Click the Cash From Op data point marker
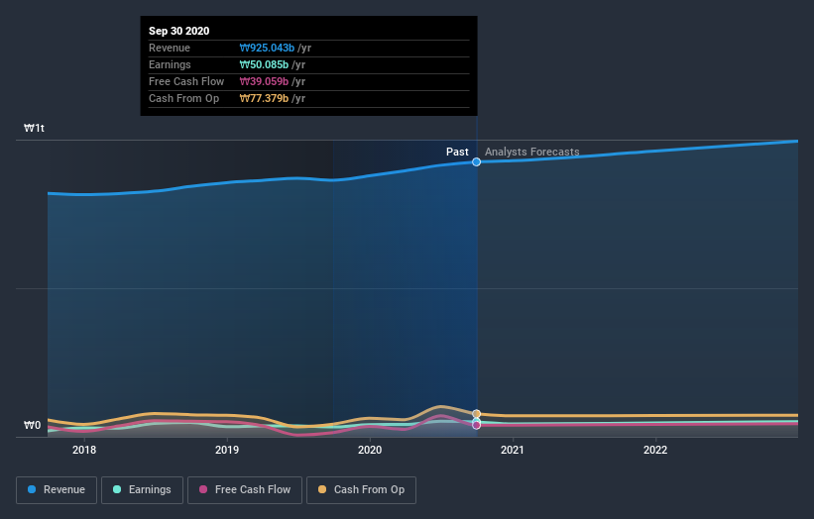The height and width of the screenshot is (519, 814). [x=476, y=414]
